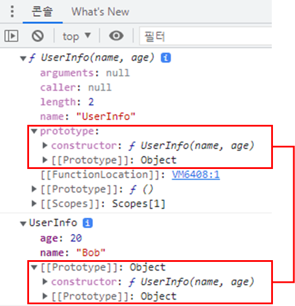This screenshot has width=295, height=306.
Task: Select the length: 2 row
Action: (x=67, y=102)
